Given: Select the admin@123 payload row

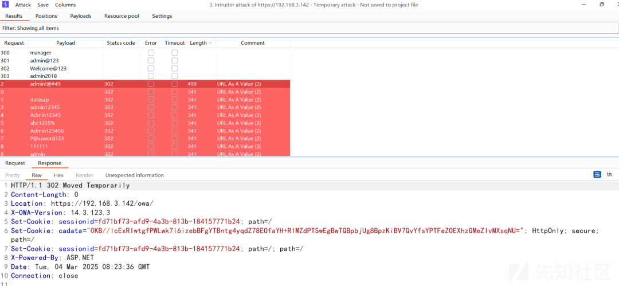Looking at the screenshot, I should click(145, 60).
